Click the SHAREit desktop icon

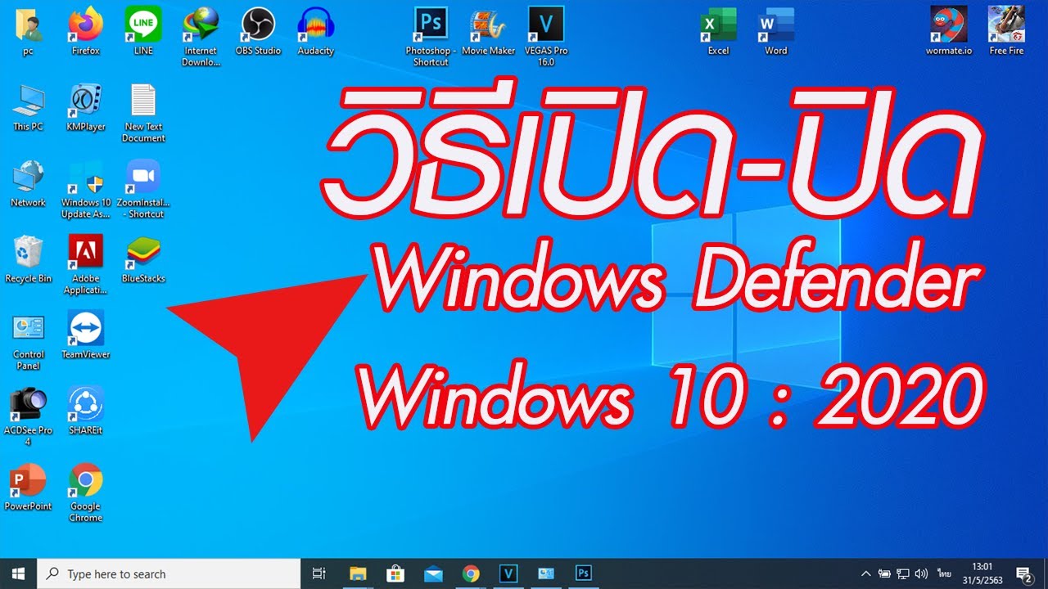tap(85, 411)
